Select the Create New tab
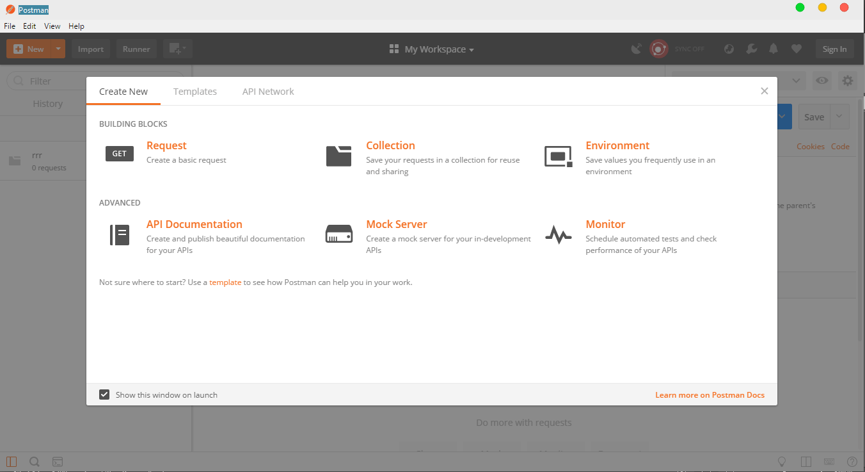Screen dimensions: 865x472 pyautogui.click(x=123, y=92)
